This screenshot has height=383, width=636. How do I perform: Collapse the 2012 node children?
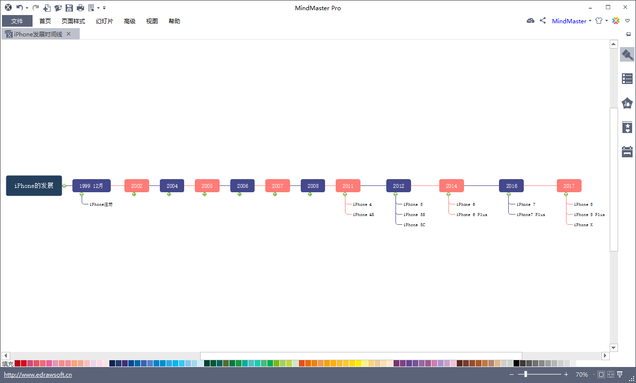395,194
